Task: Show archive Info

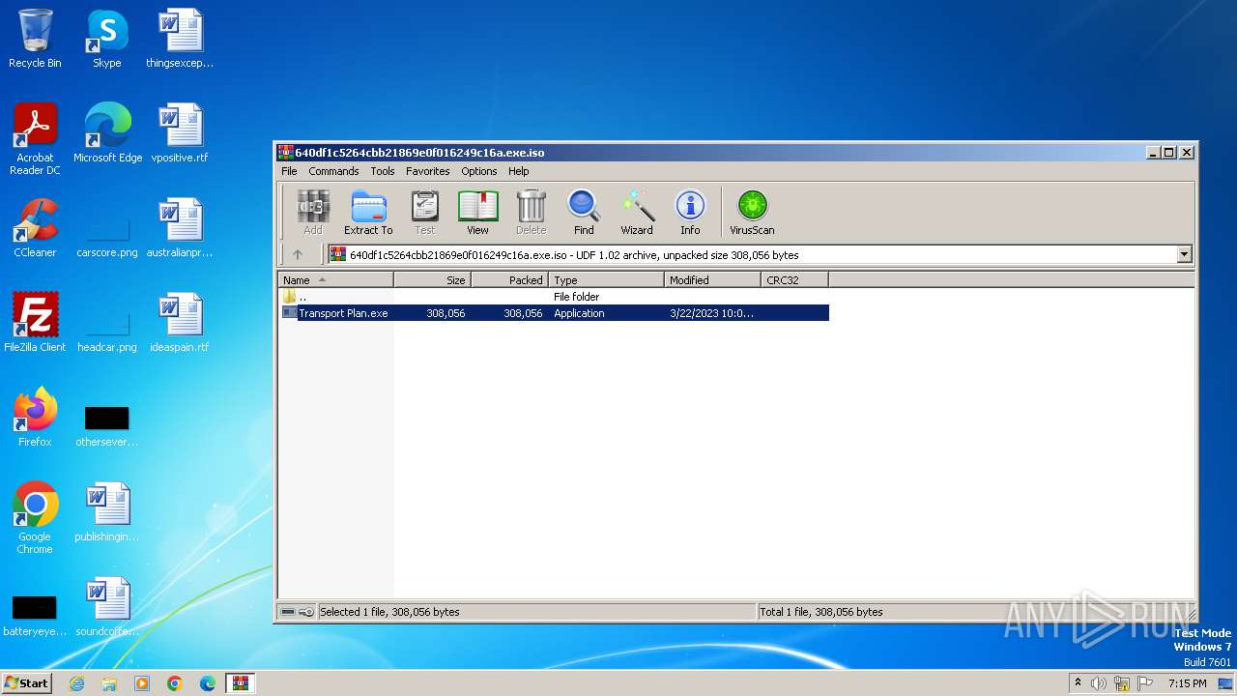Action: 690,213
